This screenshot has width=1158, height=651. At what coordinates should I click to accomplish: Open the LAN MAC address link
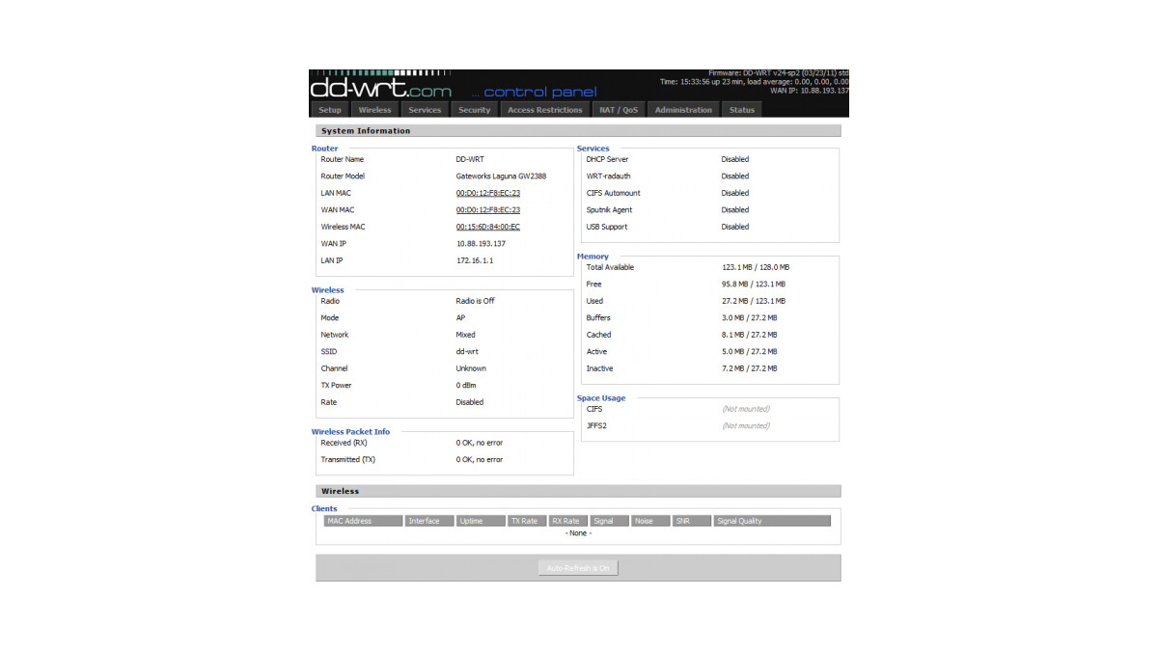coord(487,193)
